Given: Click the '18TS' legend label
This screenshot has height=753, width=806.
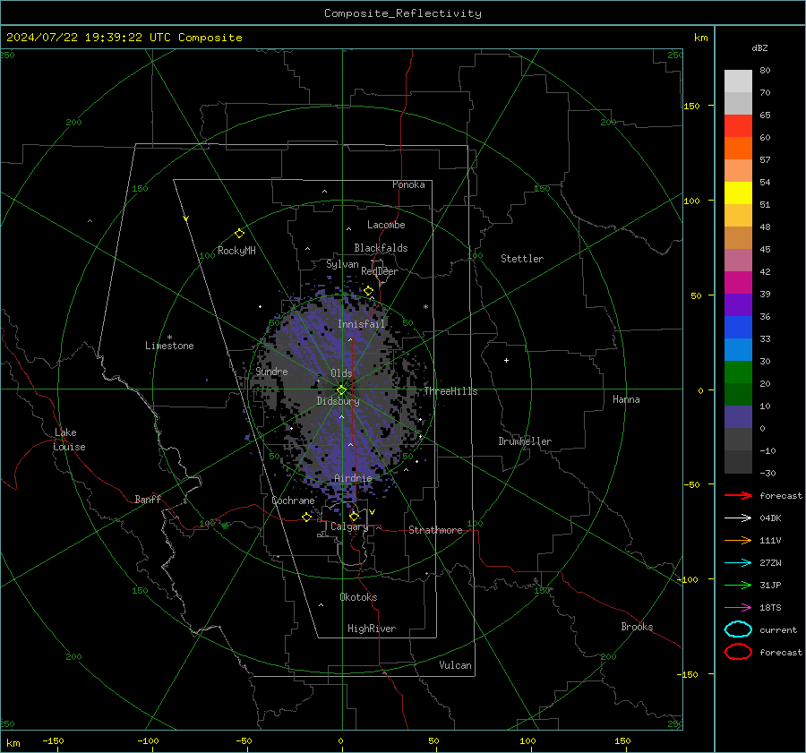Looking at the screenshot, I should [770, 608].
